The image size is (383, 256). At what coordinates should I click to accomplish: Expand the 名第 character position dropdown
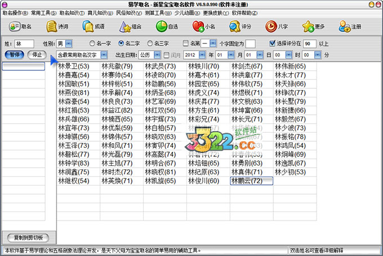pyautogui.click(x=213, y=44)
